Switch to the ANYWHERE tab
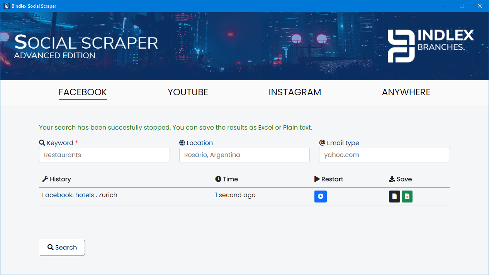Screen dimensions: 489x275 coord(406,92)
